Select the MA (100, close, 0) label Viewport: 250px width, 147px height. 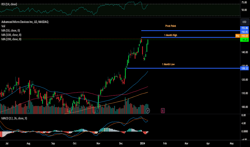(x=11, y=35)
